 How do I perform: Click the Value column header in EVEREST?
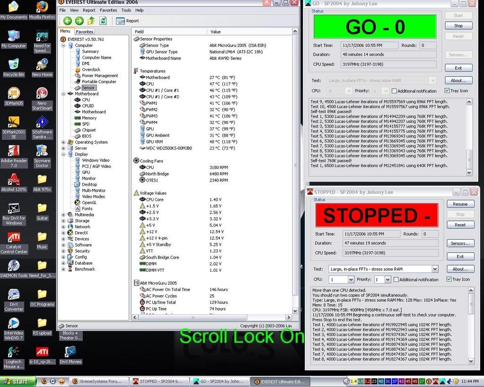point(249,32)
